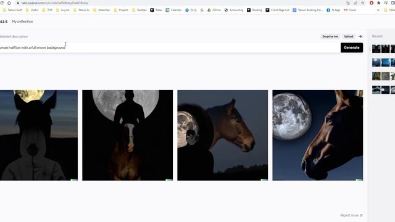Click into the prompt description text field
This screenshot has width=395, height=222.
170,47
